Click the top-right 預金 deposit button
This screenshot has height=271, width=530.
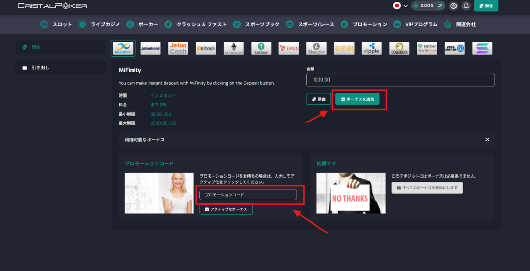486,6
